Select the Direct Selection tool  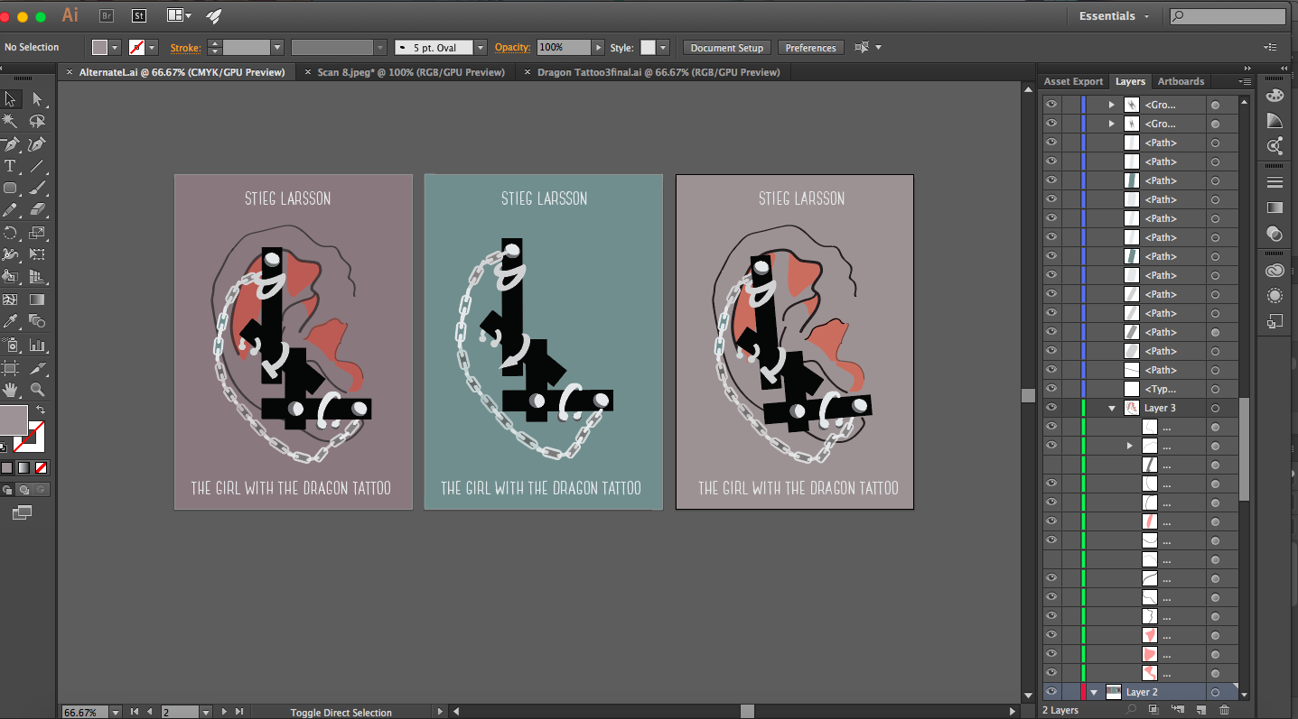[37, 99]
